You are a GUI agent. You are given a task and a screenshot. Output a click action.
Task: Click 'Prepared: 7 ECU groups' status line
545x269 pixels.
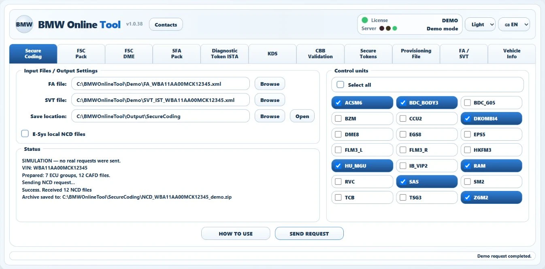(x=66, y=175)
